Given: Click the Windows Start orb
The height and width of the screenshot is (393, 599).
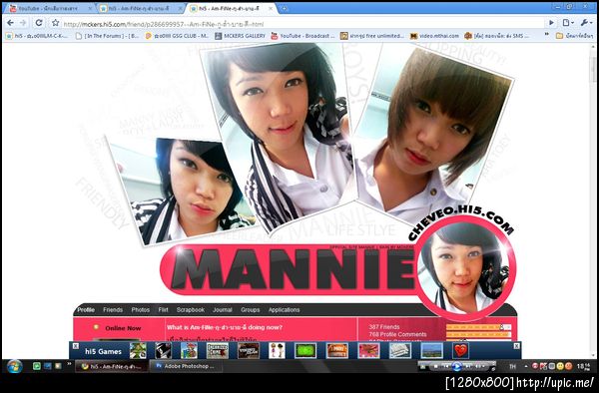Looking at the screenshot, I should click(x=14, y=366).
